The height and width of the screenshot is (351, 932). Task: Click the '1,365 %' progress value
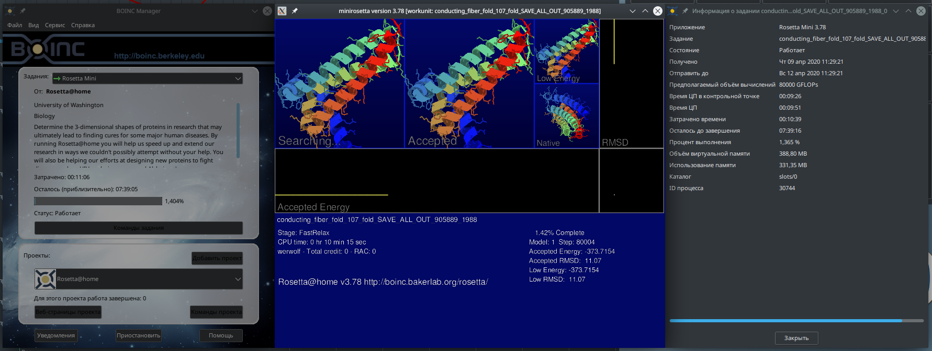click(789, 142)
